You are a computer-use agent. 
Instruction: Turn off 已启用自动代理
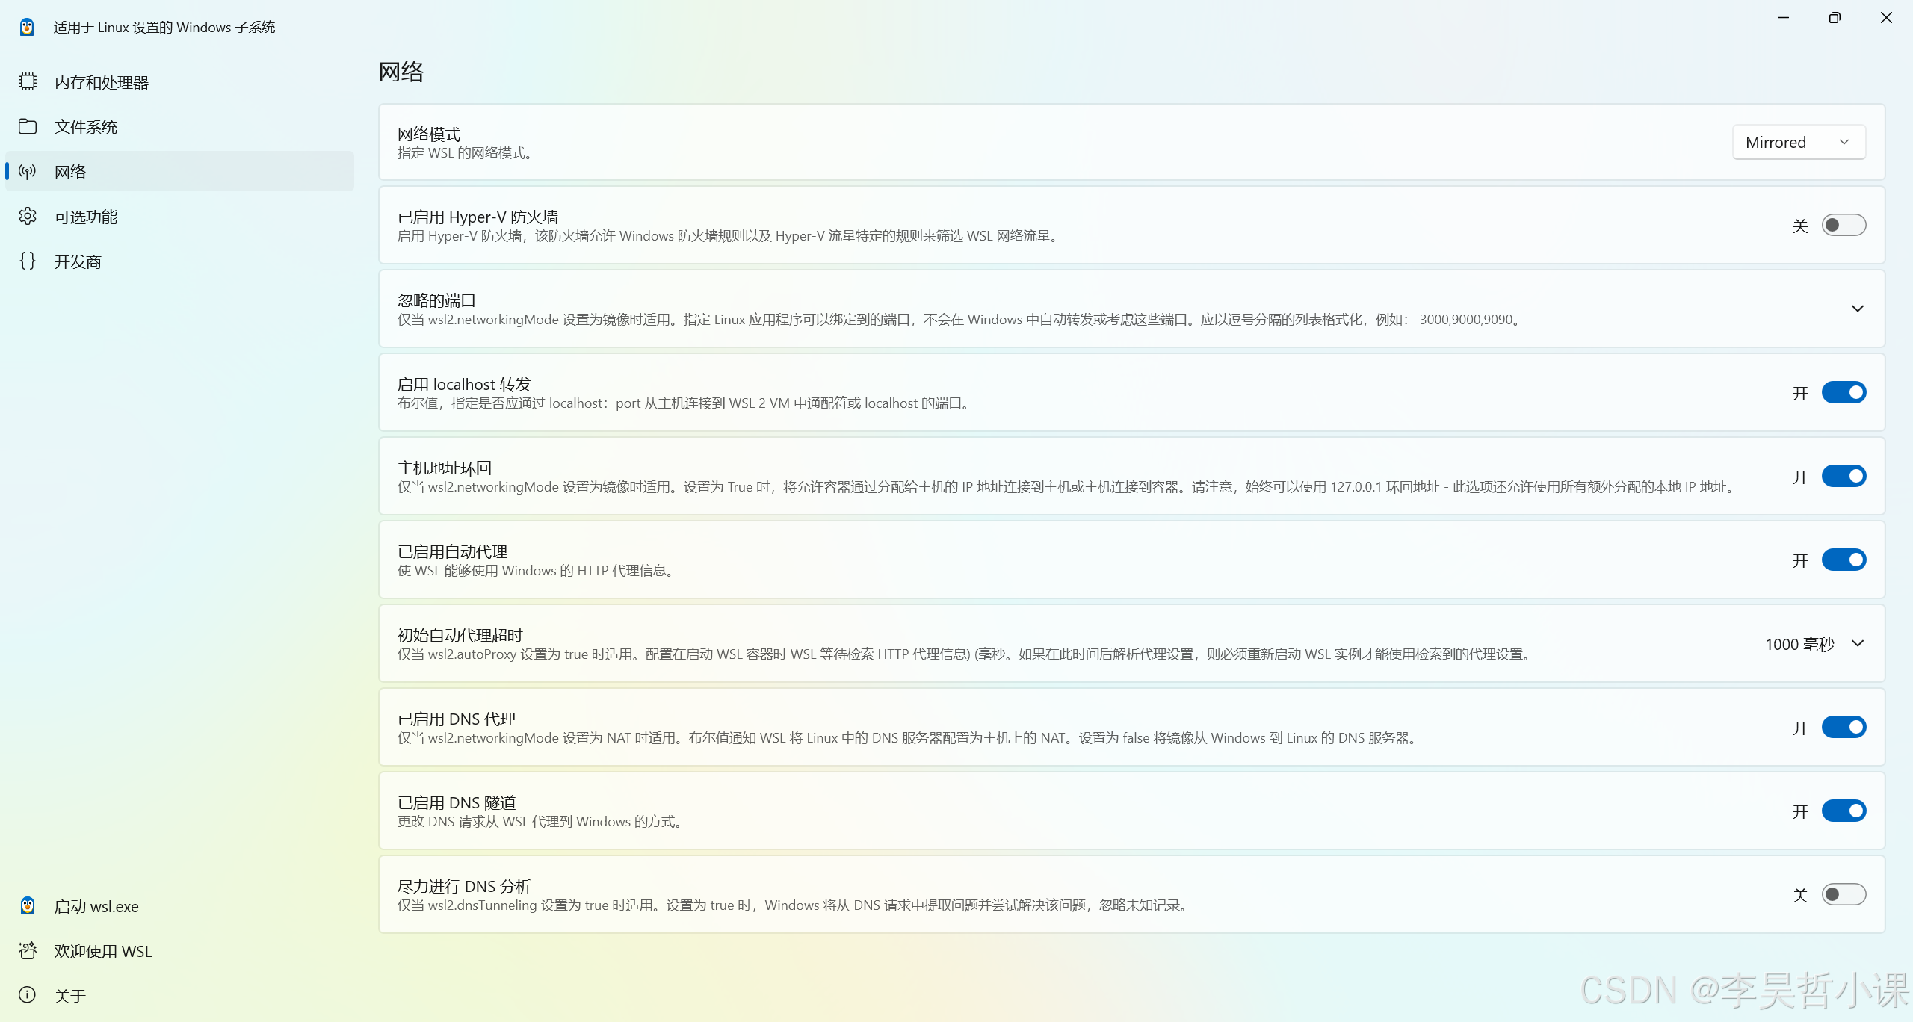pyautogui.click(x=1842, y=559)
